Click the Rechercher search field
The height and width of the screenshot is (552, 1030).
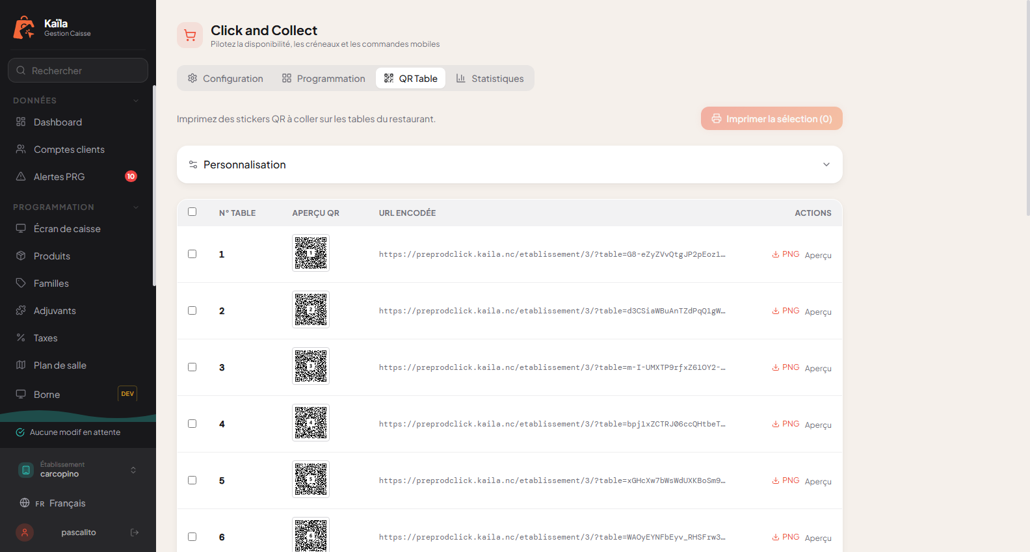click(78, 70)
